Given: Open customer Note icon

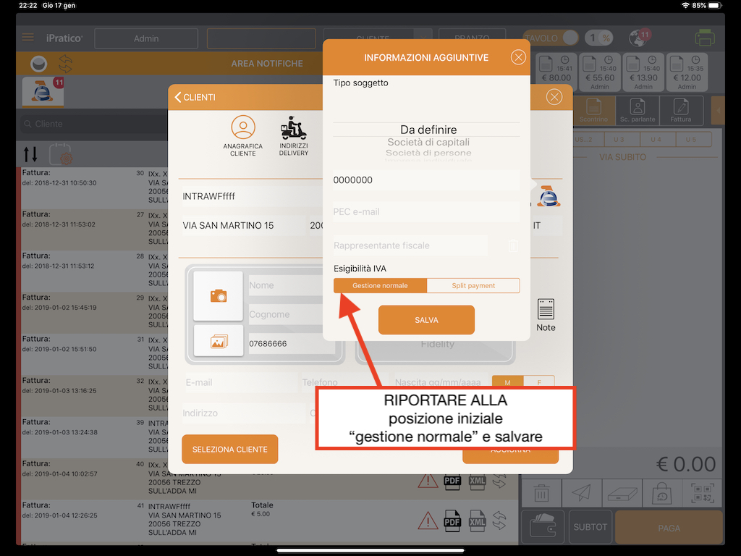Looking at the screenshot, I should (546, 315).
